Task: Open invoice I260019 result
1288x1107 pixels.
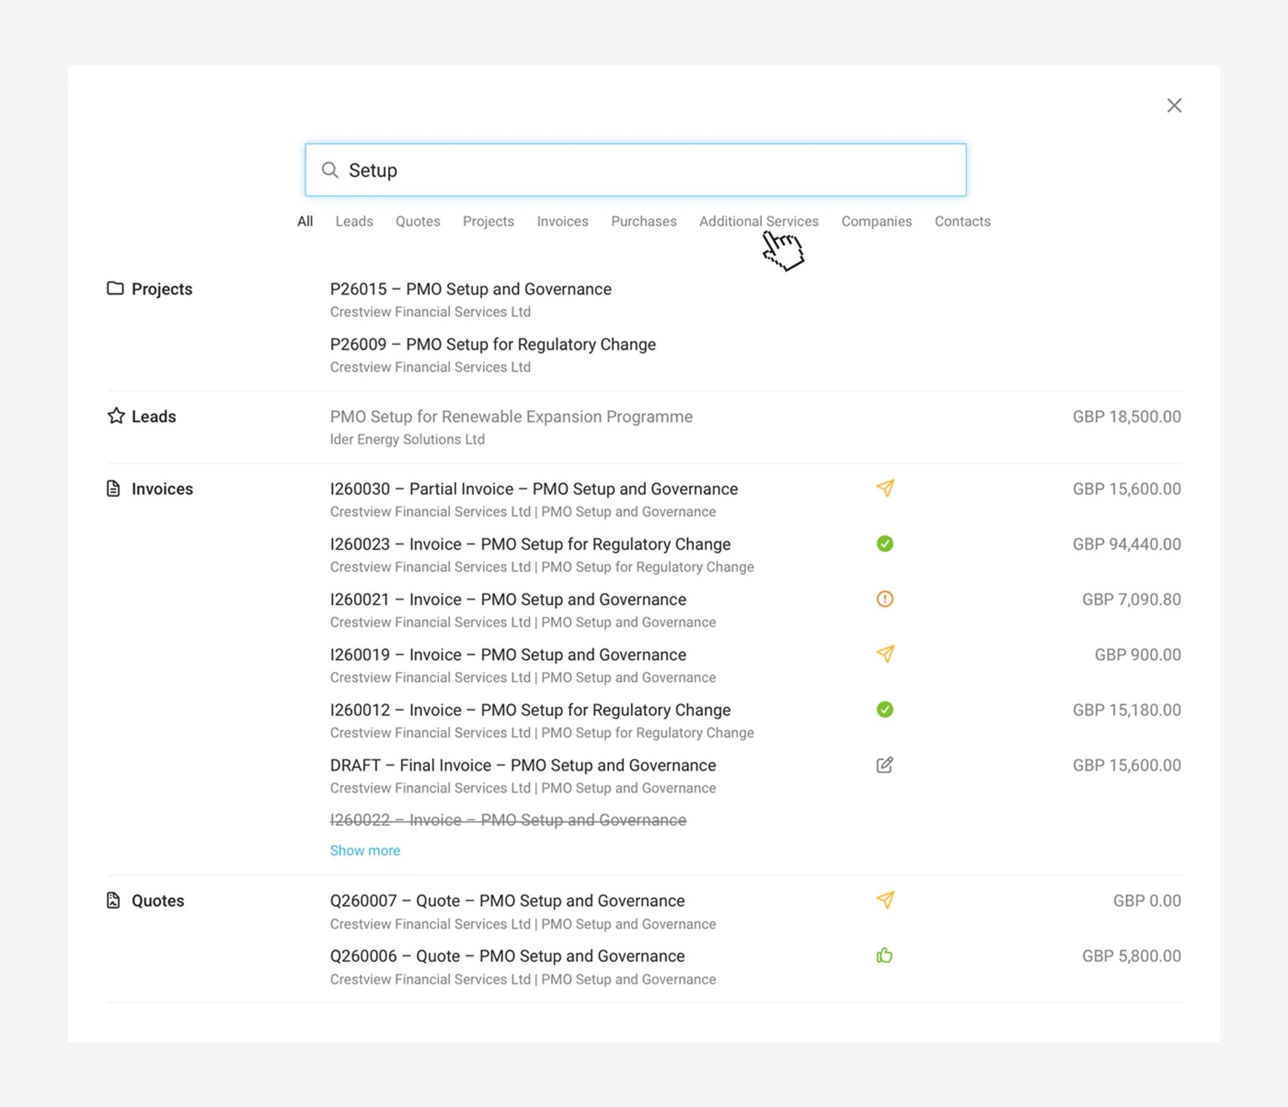Action: [508, 655]
